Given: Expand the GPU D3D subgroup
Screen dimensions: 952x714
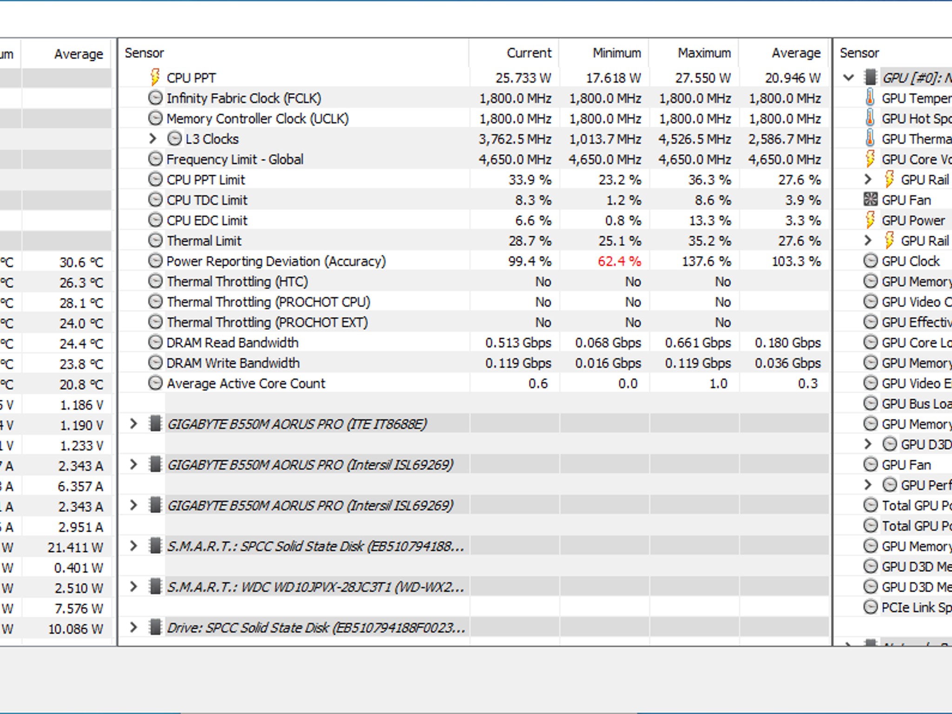Looking at the screenshot, I should point(868,444).
